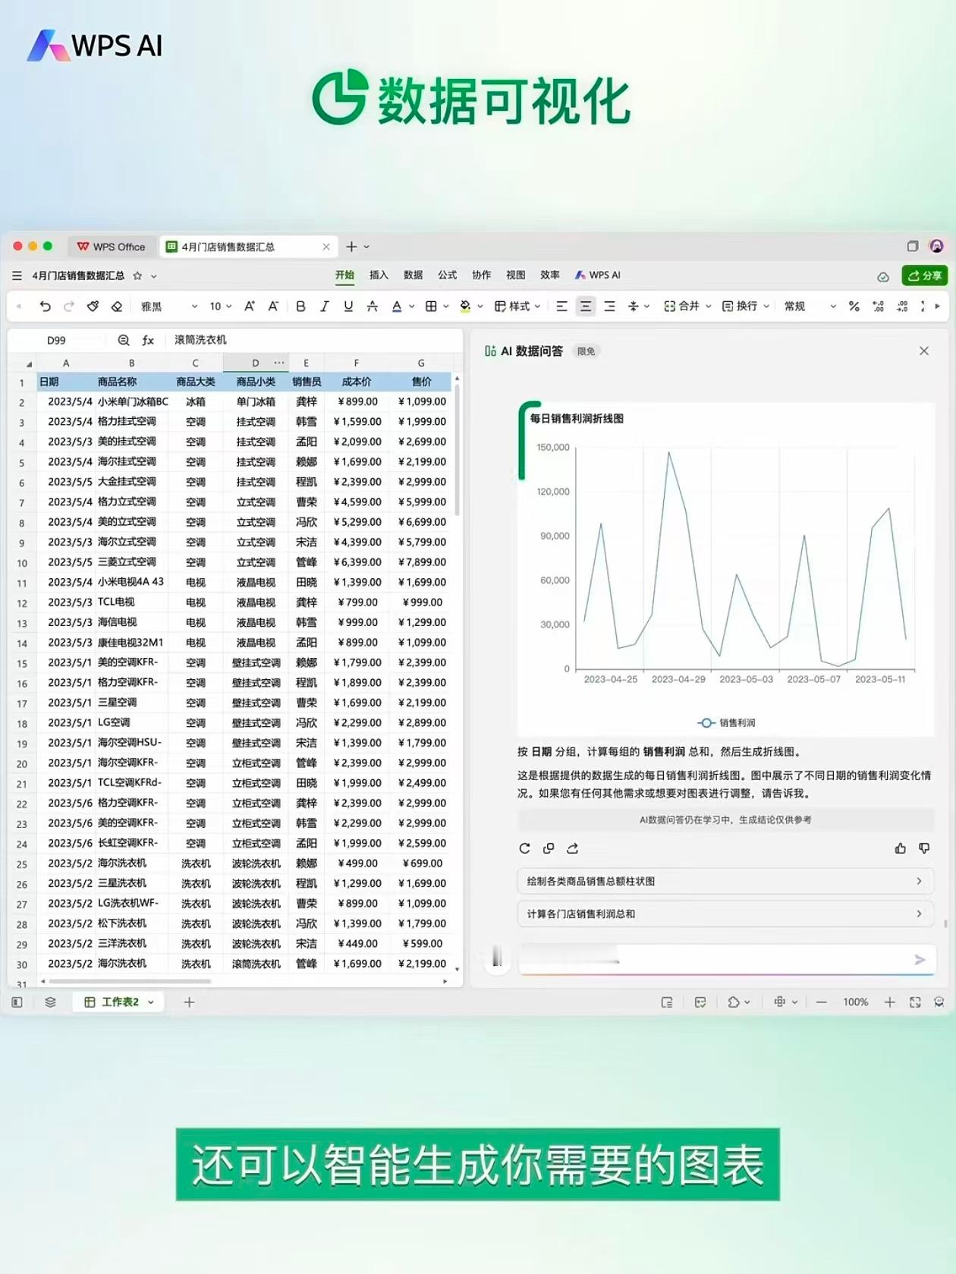Align text left
The width and height of the screenshot is (956, 1274).
point(561,306)
